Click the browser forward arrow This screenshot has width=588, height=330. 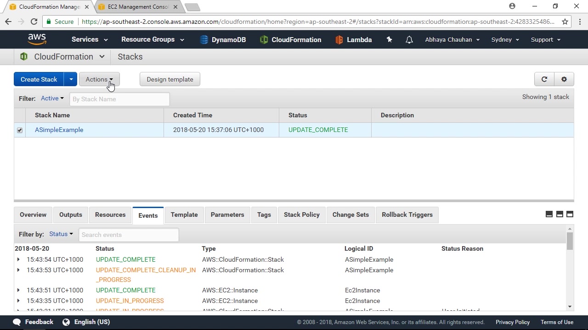21,22
